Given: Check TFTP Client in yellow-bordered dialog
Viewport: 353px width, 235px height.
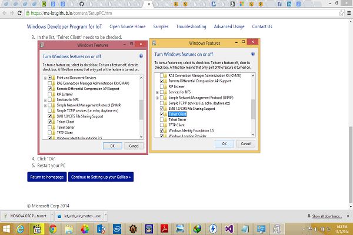Looking at the screenshot, I should click(x=162, y=125).
